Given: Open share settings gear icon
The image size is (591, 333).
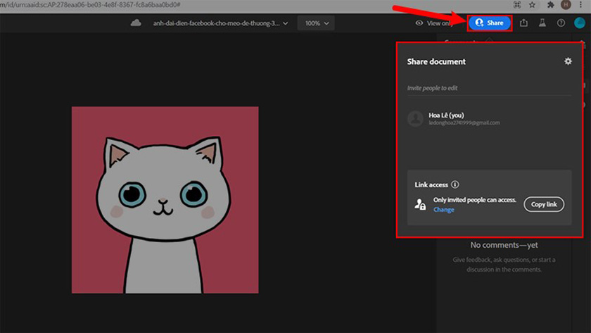Looking at the screenshot, I should 568,61.
